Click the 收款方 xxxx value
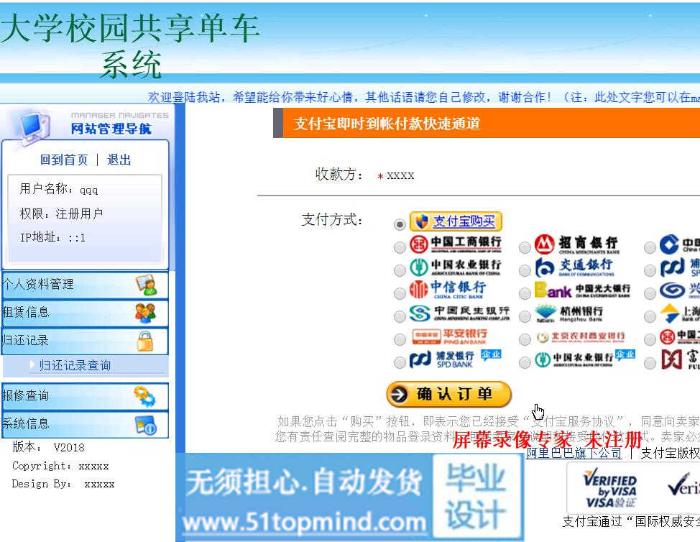This screenshot has height=542, width=700. tap(400, 175)
